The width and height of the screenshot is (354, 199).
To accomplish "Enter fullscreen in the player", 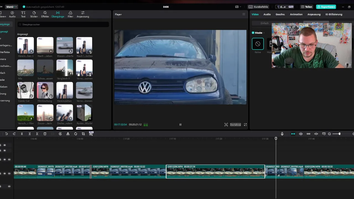I will point(245,125).
